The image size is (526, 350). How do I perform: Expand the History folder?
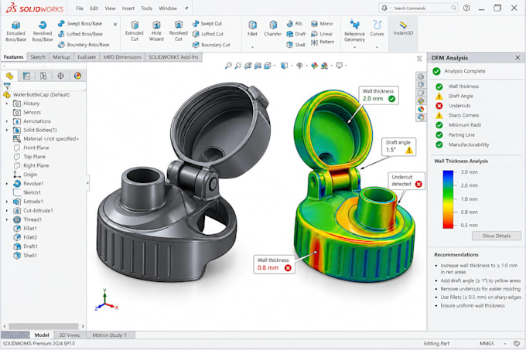[x=7, y=104]
